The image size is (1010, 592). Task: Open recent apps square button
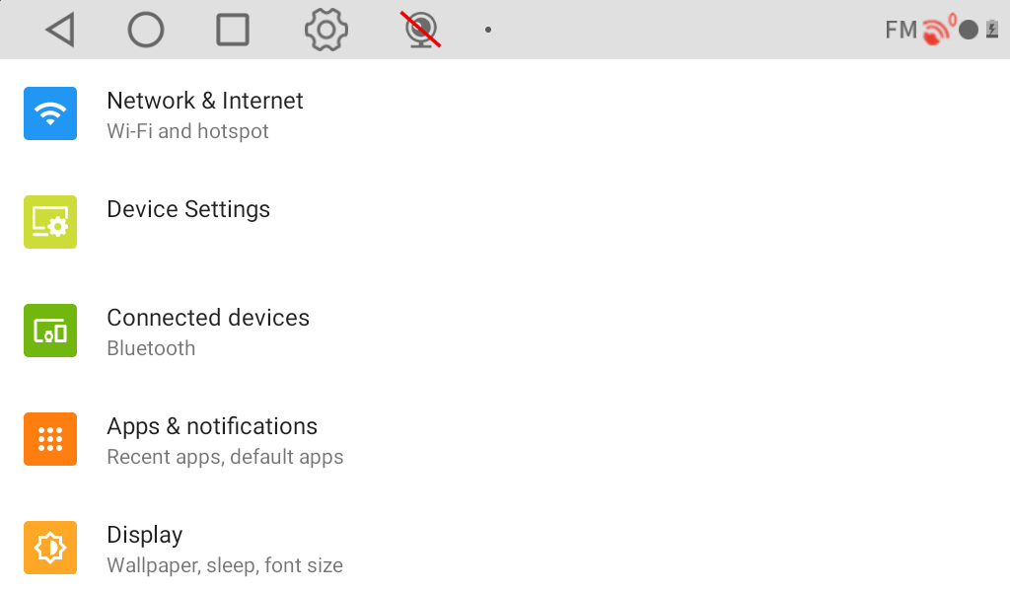click(x=233, y=30)
